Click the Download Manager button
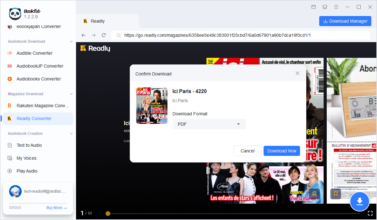 coord(345,21)
